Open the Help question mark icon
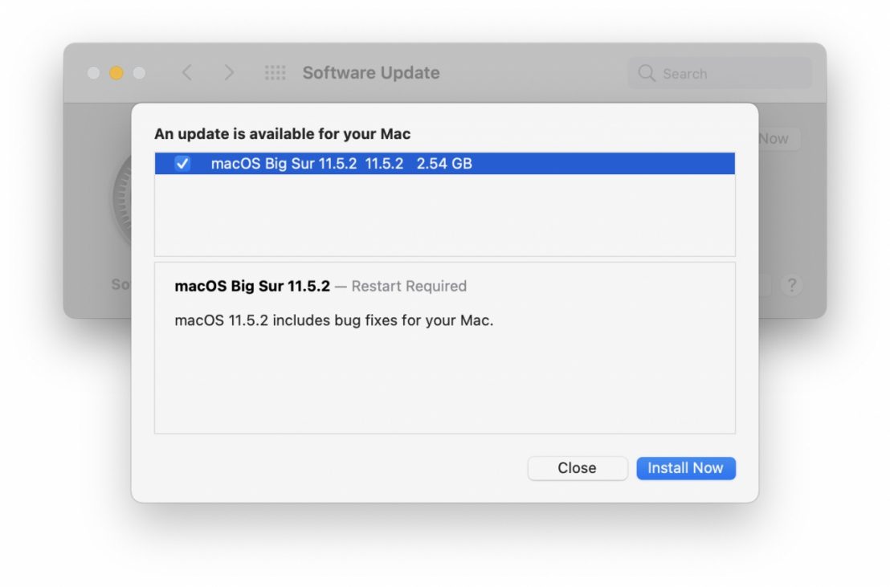890x587 pixels. pos(792,284)
